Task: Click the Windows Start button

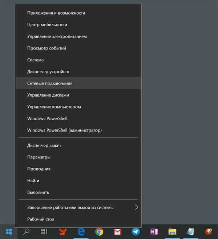Action: coord(9,232)
